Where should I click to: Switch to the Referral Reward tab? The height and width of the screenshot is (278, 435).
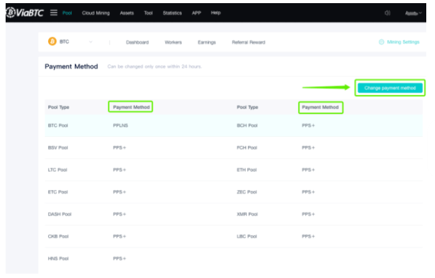248,42
